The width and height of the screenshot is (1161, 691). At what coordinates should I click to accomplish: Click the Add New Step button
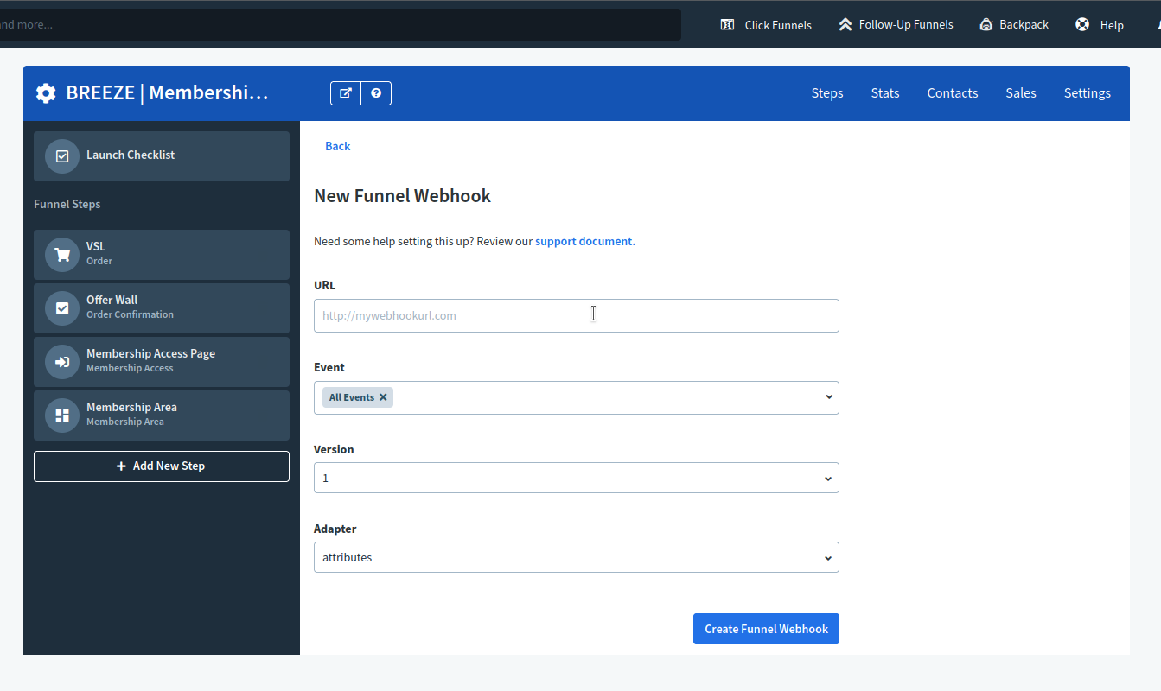coord(162,466)
